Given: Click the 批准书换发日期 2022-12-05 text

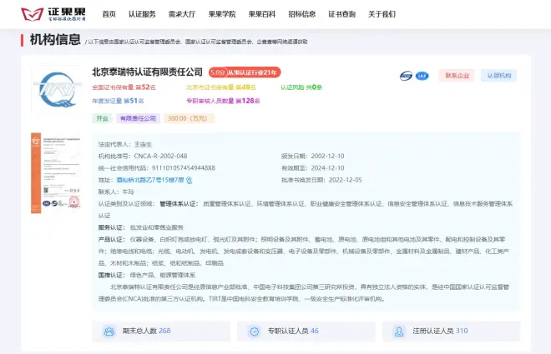Looking at the screenshot, I should (321, 180).
